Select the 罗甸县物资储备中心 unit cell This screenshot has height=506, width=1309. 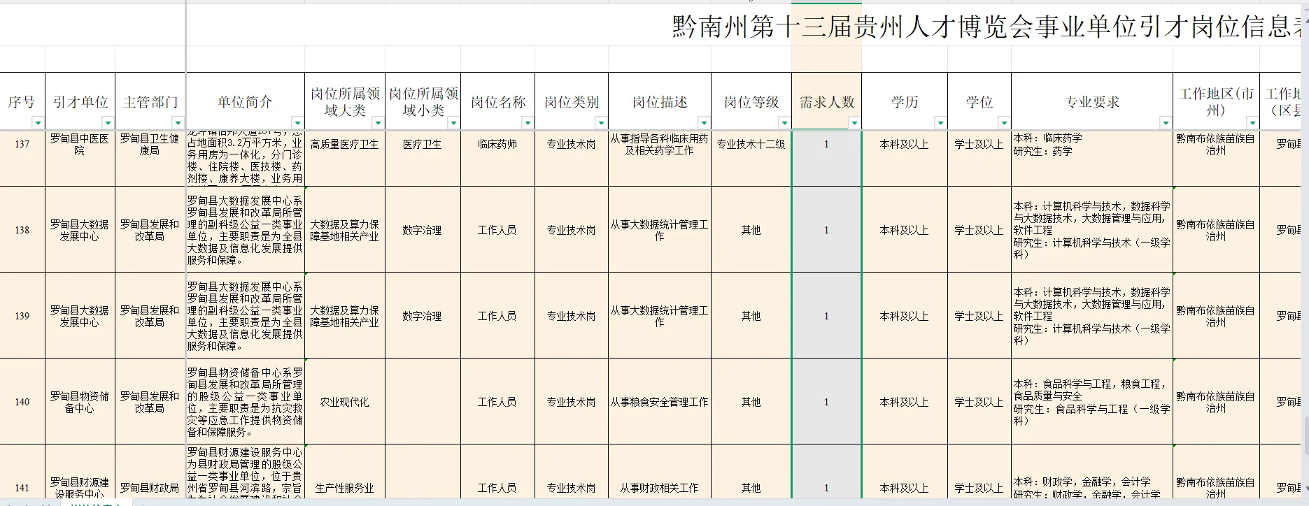80,401
